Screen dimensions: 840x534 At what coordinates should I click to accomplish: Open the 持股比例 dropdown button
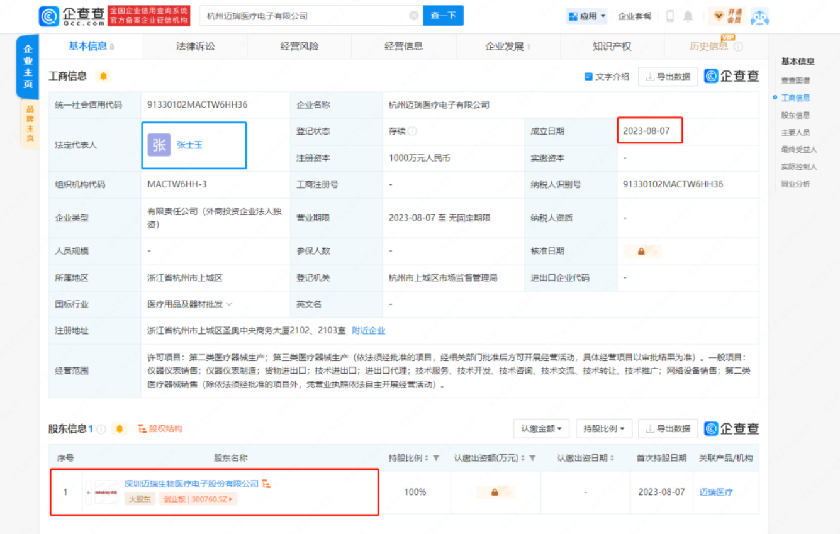point(604,429)
